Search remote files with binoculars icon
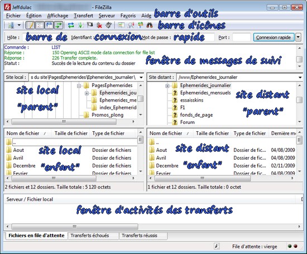This screenshot has height=254, width=307. pos(150,25)
